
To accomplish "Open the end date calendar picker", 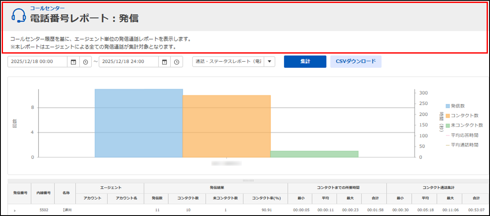I will coord(164,62).
